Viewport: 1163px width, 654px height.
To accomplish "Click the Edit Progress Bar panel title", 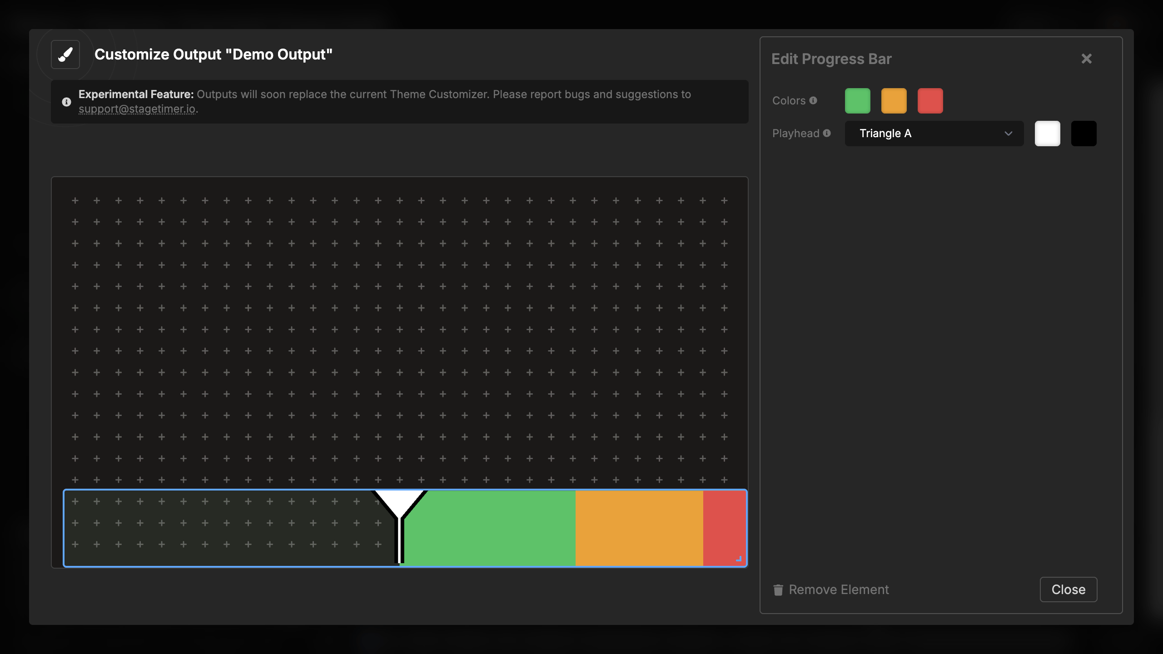I will click(x=831, y=59).
